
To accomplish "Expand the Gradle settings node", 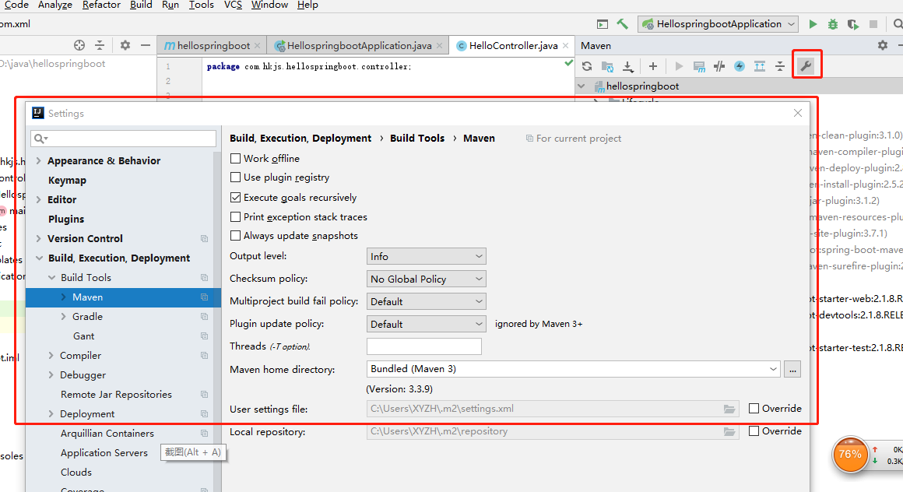I will click(x=63, y=317).
